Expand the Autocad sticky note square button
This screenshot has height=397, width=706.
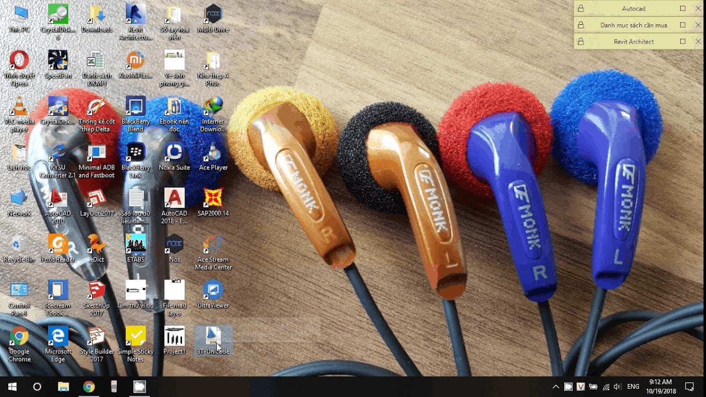pyautogui.click(x=683, y=8)
